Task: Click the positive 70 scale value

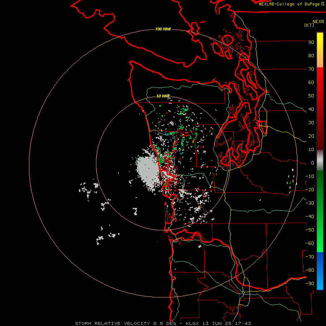Action: pos(311,69)
